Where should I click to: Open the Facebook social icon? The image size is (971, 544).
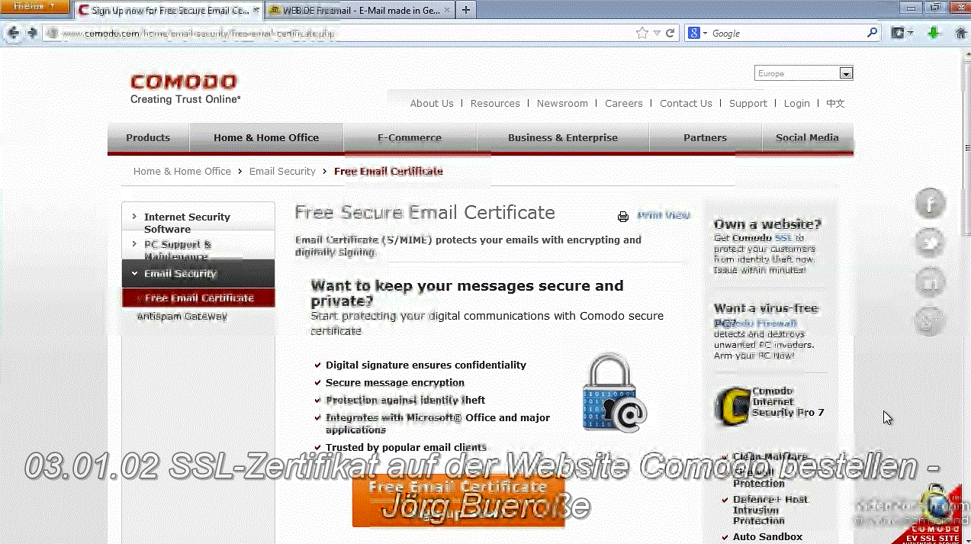coord(931,204)
